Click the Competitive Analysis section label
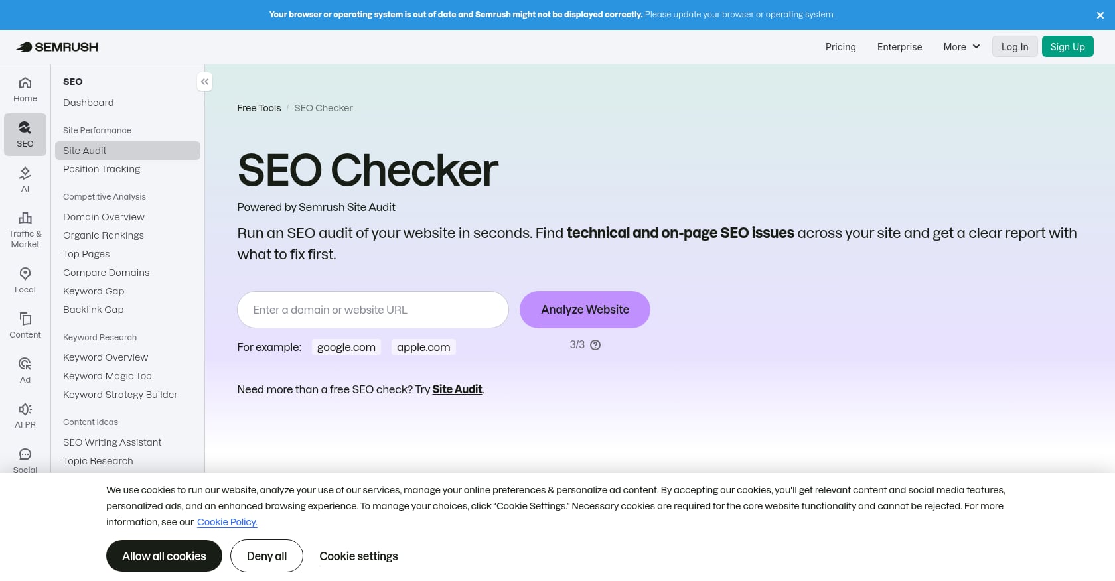This screenshot has width=1115, height=581. tap(104, 197)
